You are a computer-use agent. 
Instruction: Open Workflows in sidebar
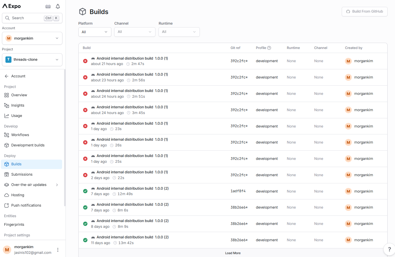pos(31,135)
